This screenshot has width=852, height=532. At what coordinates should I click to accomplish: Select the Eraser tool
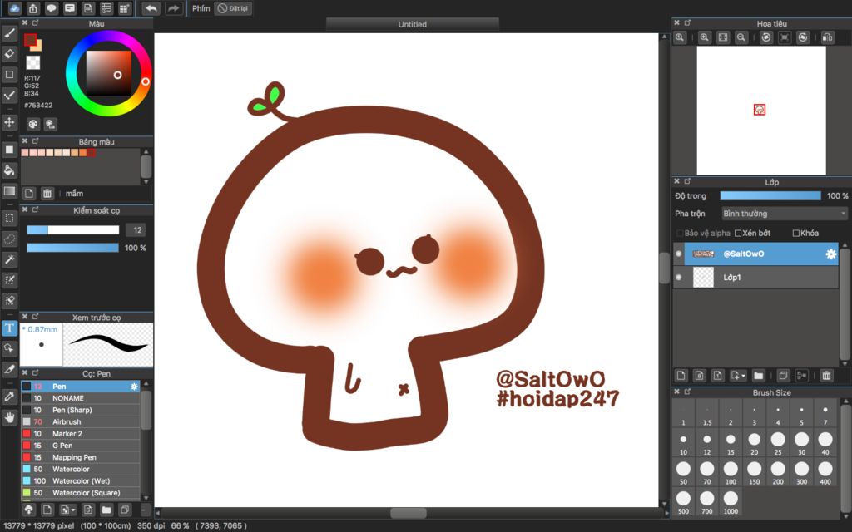click(x=9, y=54)
